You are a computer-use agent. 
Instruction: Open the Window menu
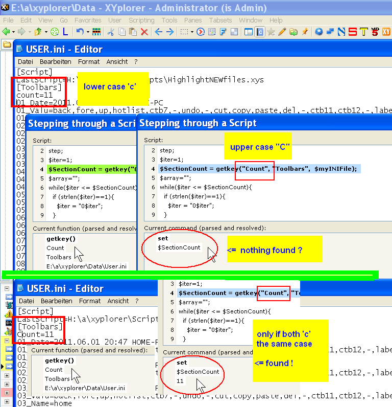click(251, 20)
